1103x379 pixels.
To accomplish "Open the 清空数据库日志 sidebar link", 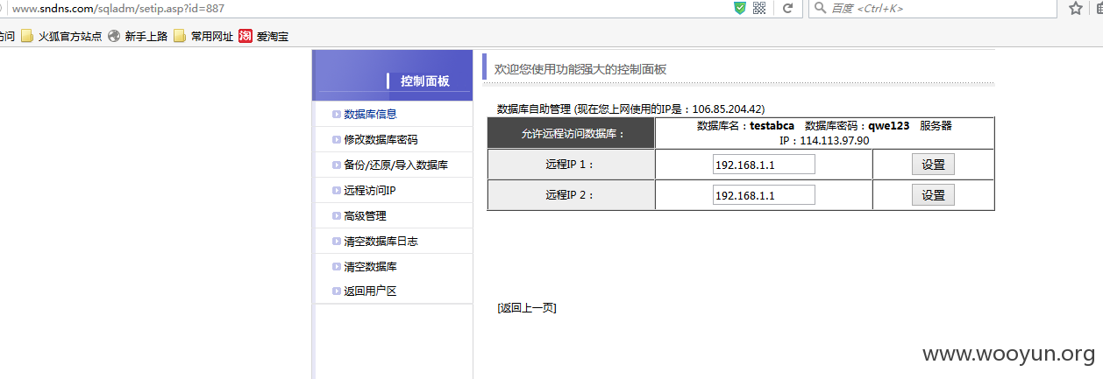I will tap(381, 241).
